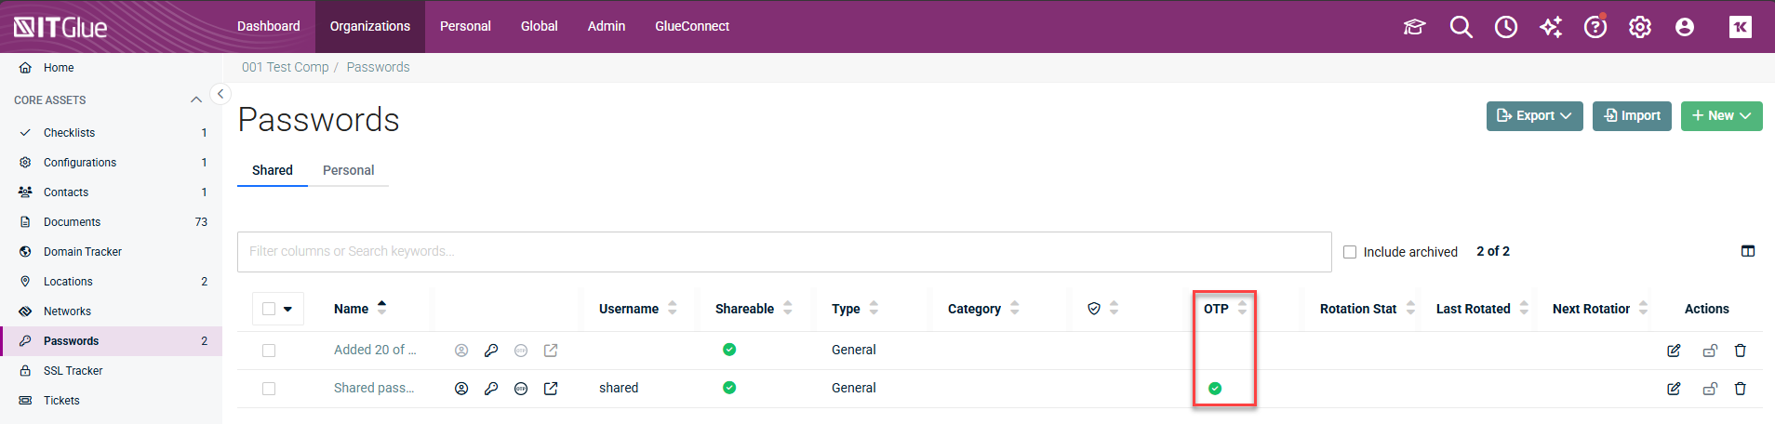
Task: Click the user account profile icon
Action: click(1684, 27)
